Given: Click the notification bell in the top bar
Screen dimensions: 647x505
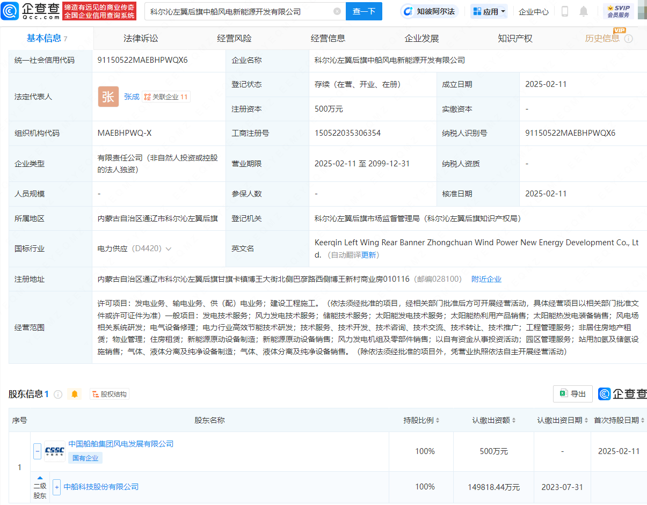Looking at the screenshot, I should click(x=584, y=11).
